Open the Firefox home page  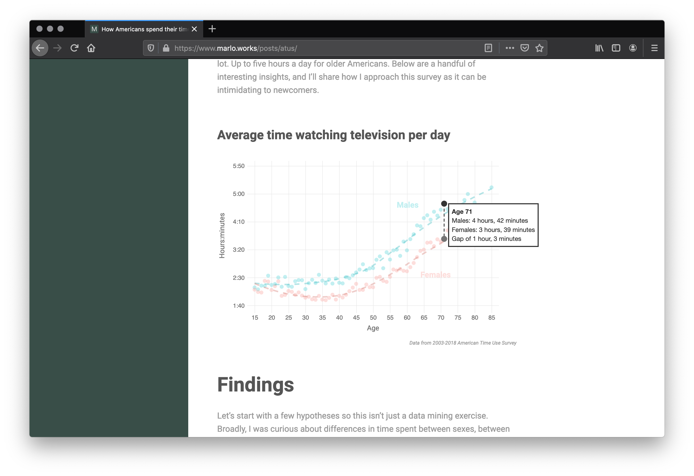[x=91, y=48]
